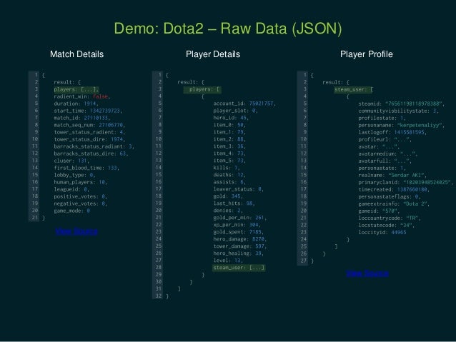
Task: Click the timecreated: 1387660188 line
Action: (x=394, y=189)
